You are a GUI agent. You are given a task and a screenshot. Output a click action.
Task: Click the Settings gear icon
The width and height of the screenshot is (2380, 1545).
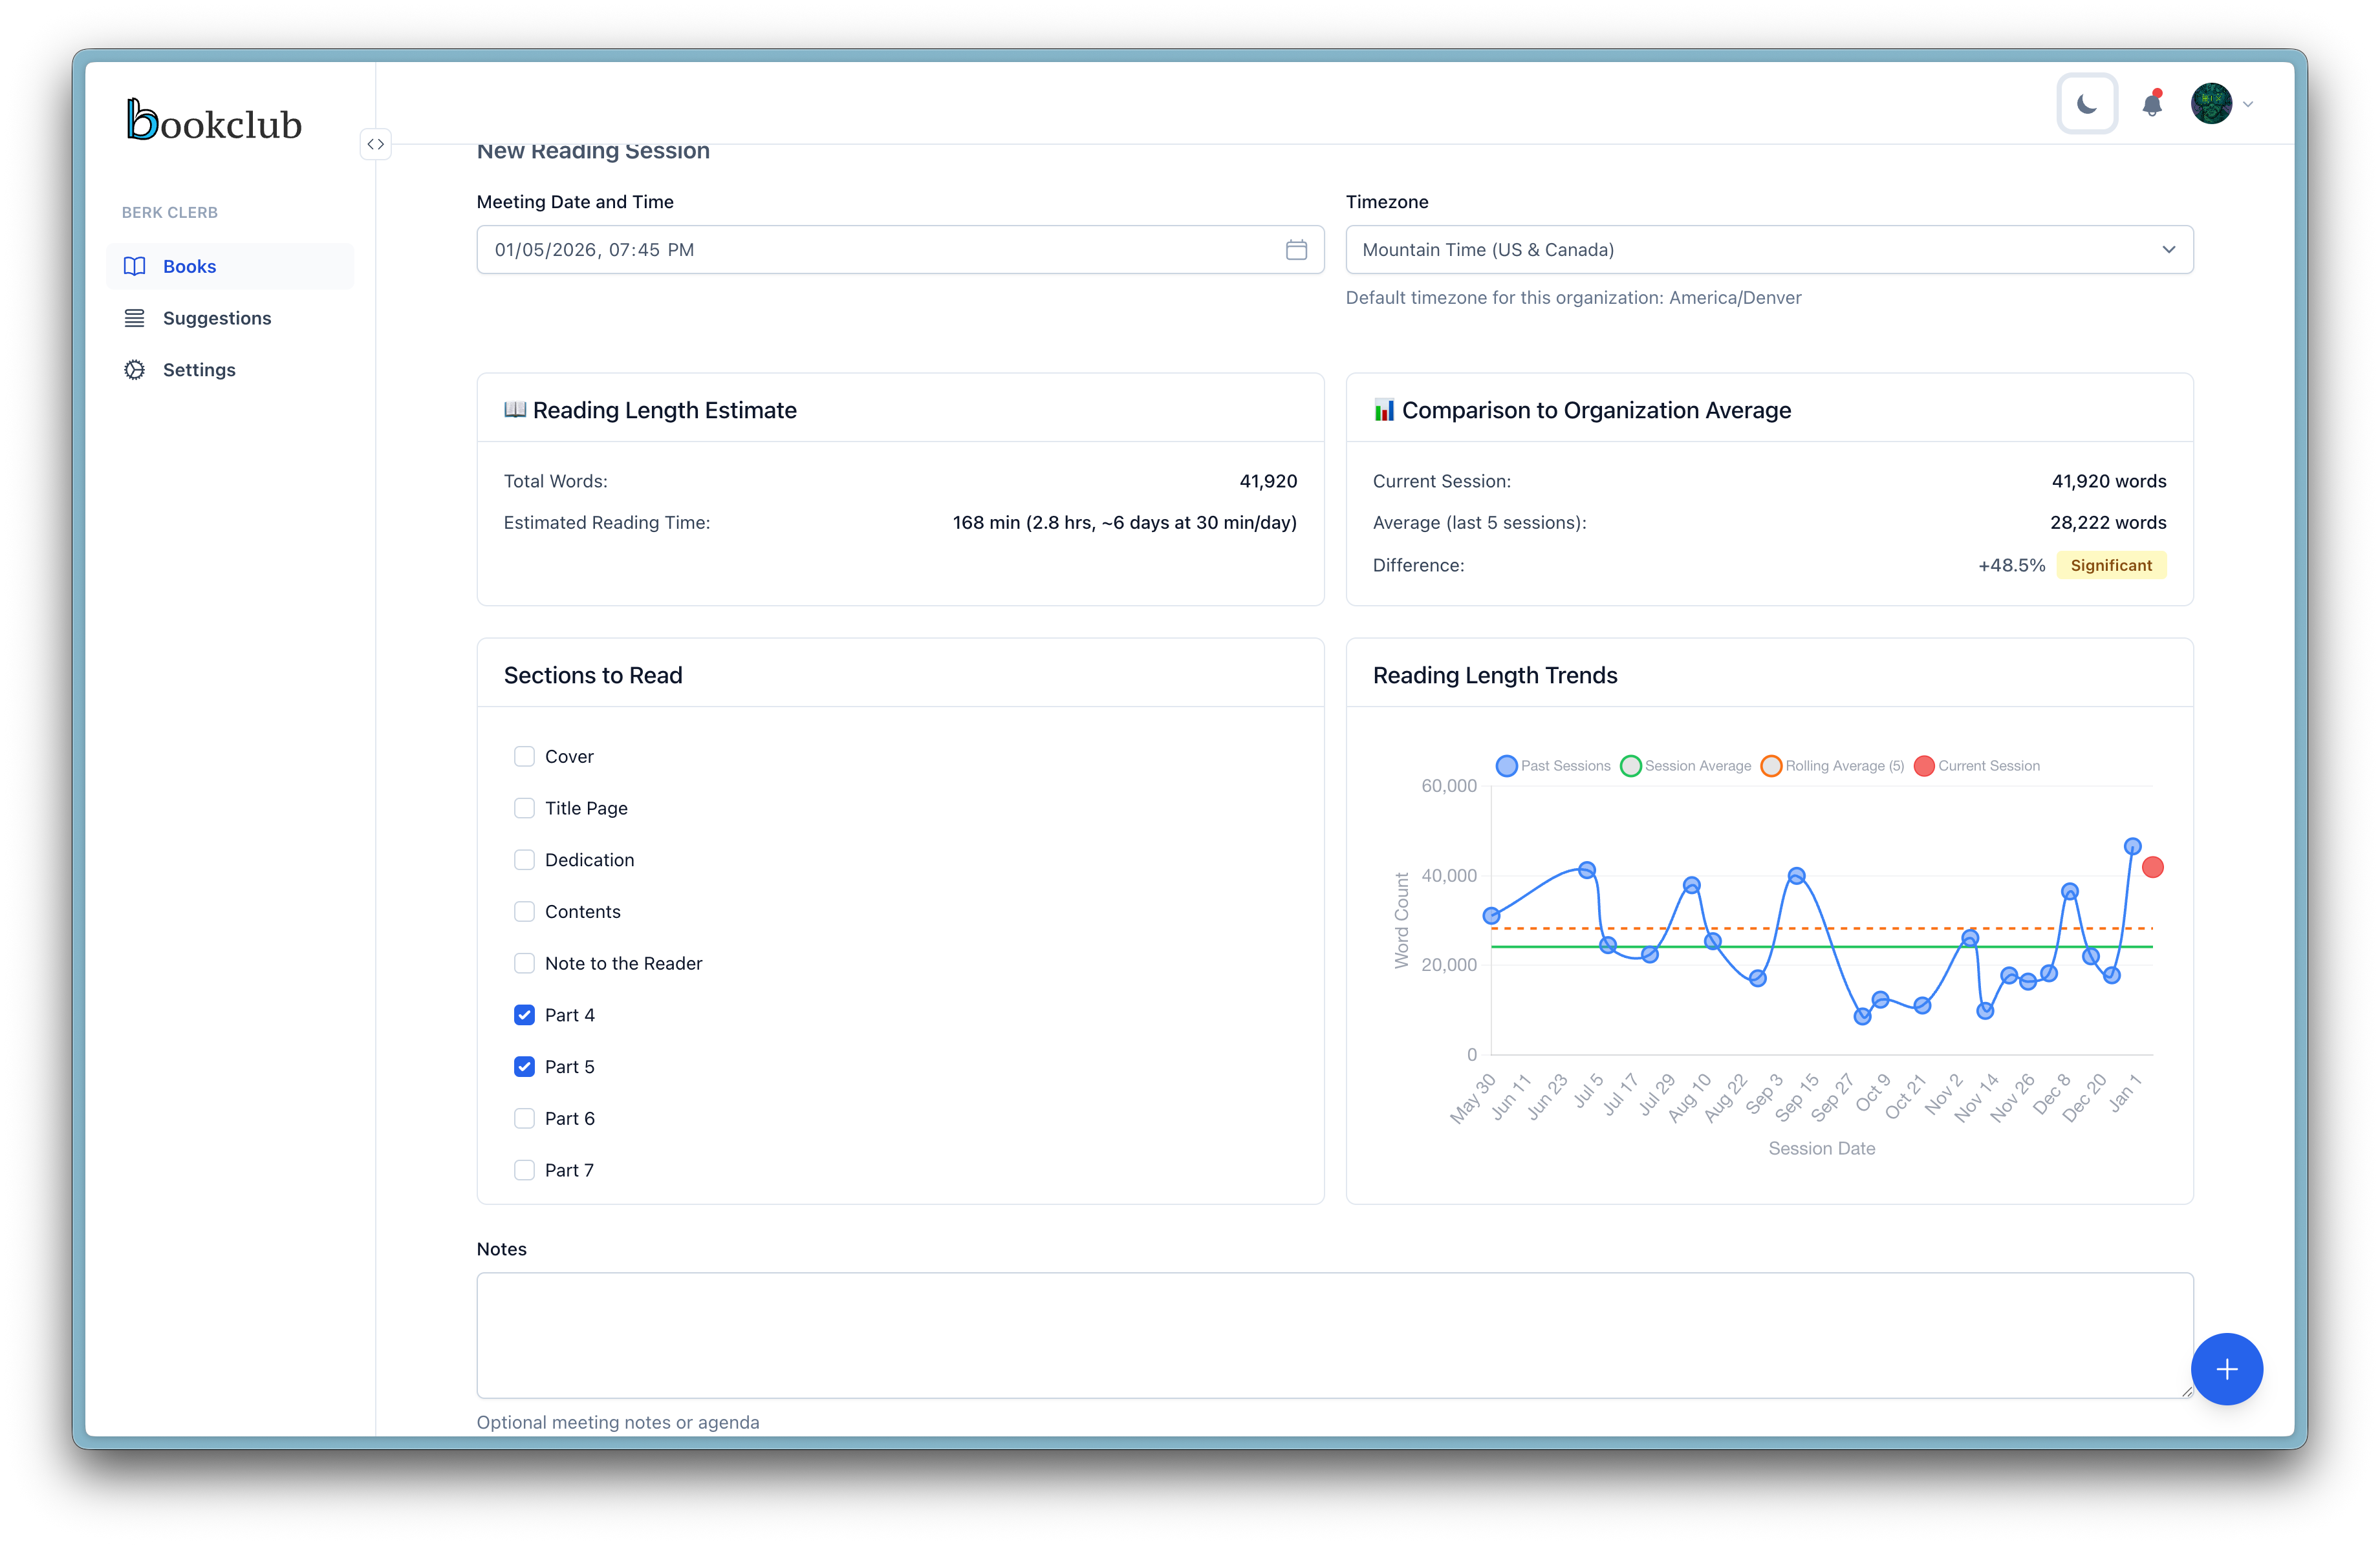point(135,370)
